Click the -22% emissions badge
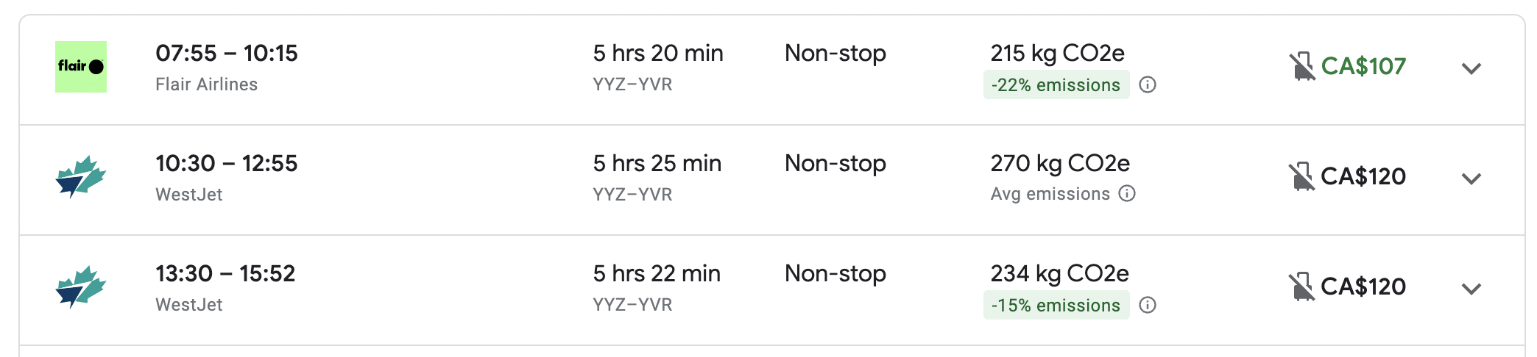Viewport: 1537px width, 357px height. click(x=1056, y=85)
